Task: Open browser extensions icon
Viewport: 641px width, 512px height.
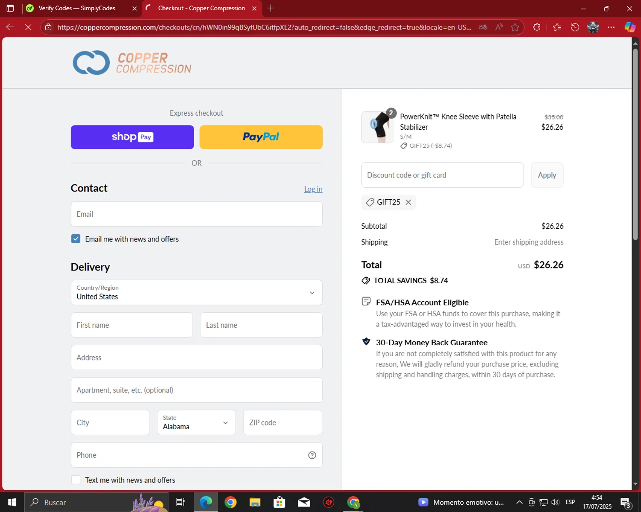Action: click(x=537, y=27)
